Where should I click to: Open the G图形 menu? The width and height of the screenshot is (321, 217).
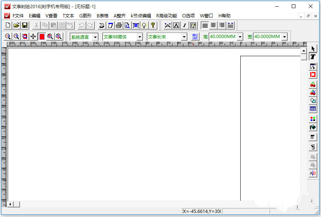tap(86, 16)
